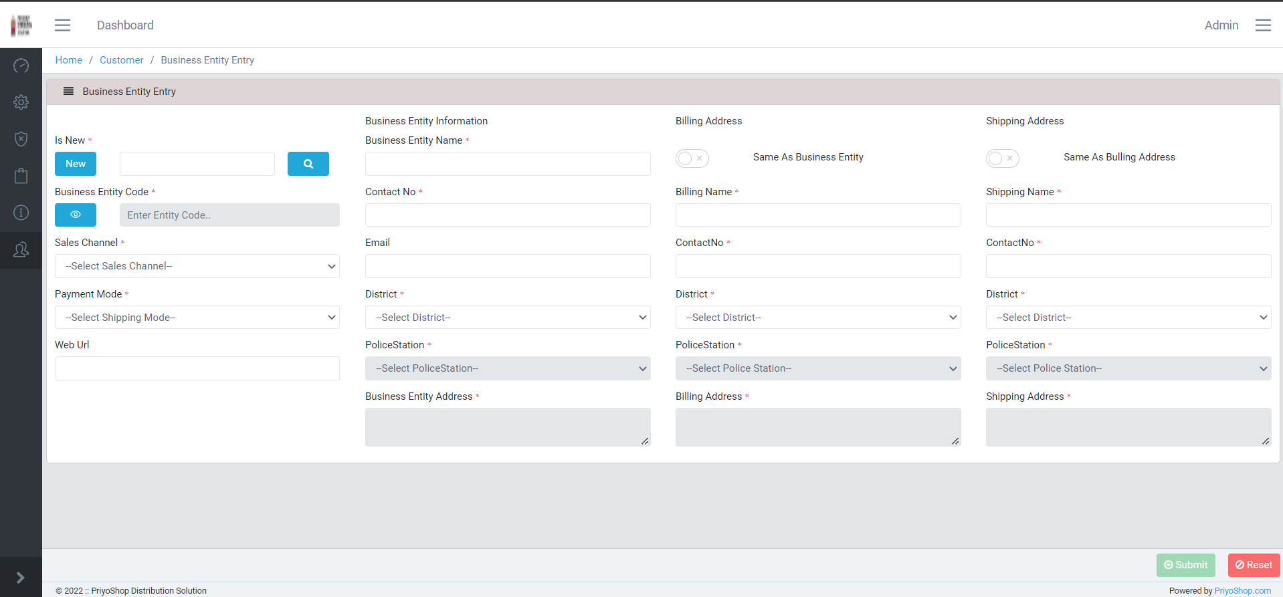1283x597 pixels.
Task: Open the Billing District dropdown
Action: tap(818, 318)
